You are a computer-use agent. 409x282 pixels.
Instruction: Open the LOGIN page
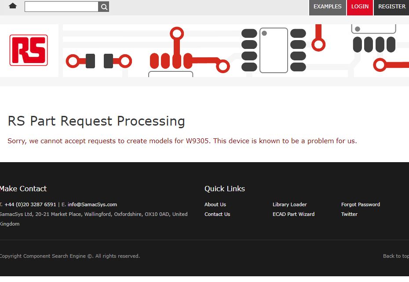(x=360, y=7)
